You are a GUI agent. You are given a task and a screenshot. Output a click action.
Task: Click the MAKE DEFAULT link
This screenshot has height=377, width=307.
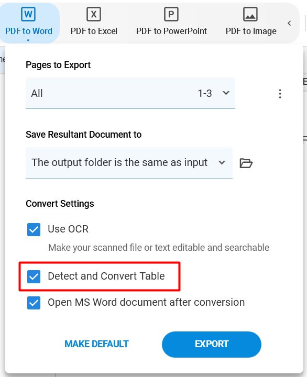[x=96, y=344]
